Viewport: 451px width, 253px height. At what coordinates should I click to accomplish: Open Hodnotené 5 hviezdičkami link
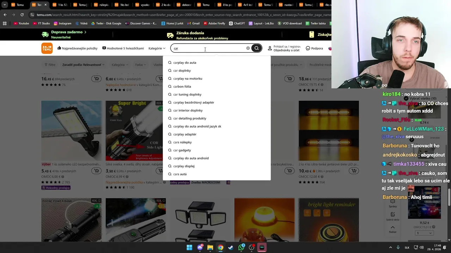123,48
